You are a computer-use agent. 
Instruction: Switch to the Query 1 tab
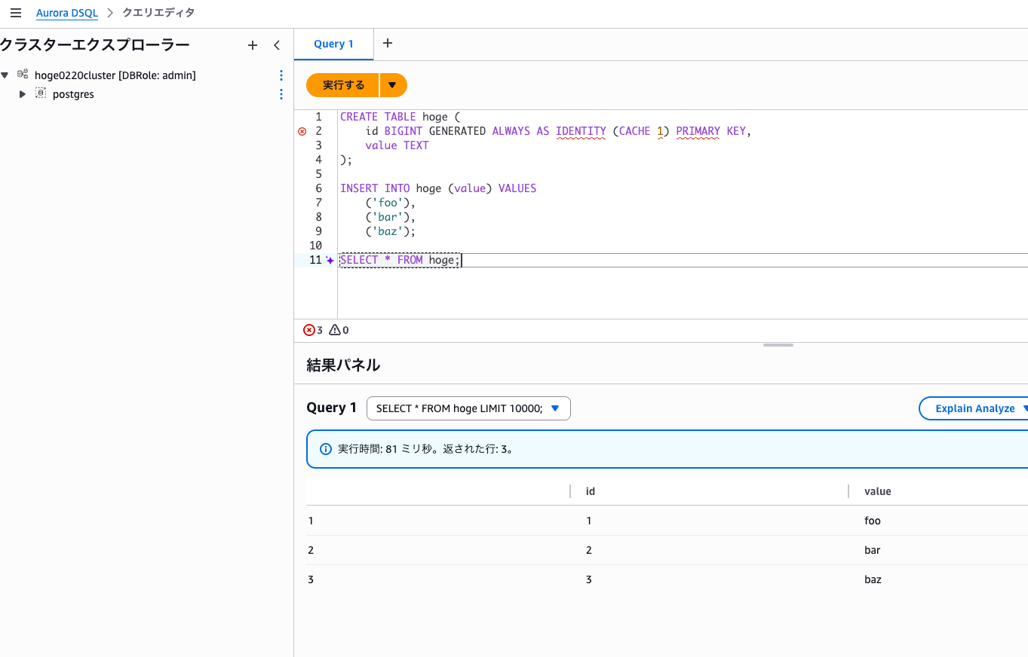(333, 44)
